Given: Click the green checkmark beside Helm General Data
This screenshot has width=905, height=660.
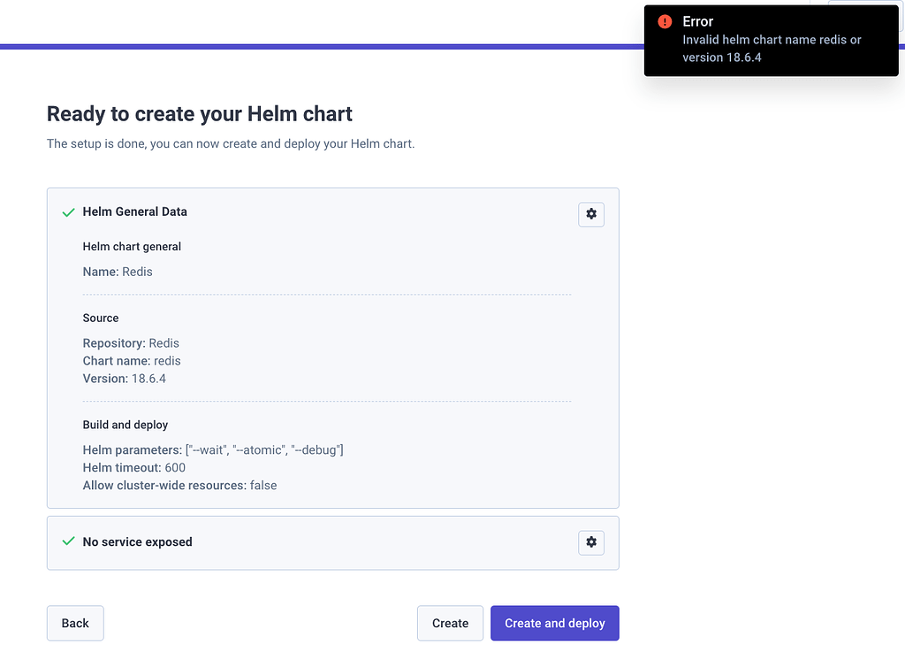Looking at the screenshot, I should pyautogui.click(x=68, y=212).
